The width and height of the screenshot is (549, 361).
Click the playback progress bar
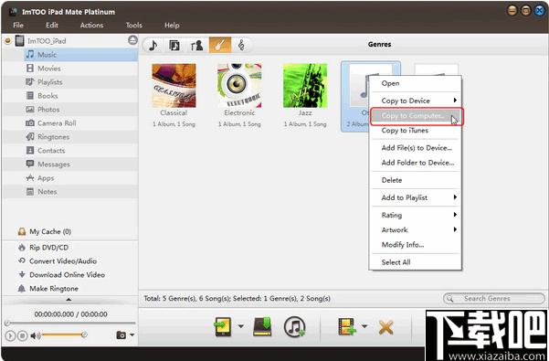coord(70,323)
